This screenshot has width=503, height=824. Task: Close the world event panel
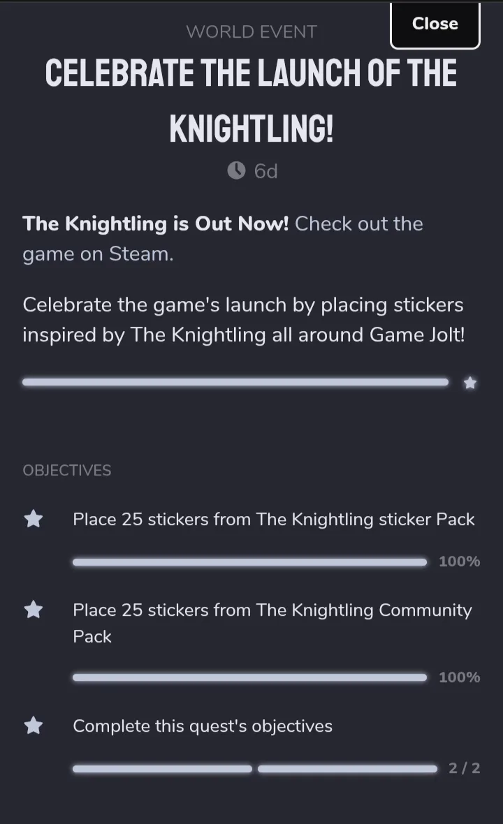click(x=435, y=24)
